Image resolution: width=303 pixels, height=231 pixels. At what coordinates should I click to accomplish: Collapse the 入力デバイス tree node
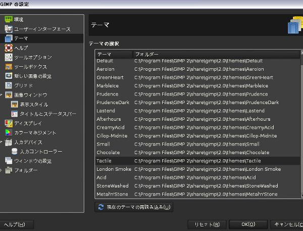(x=2, y=142)
